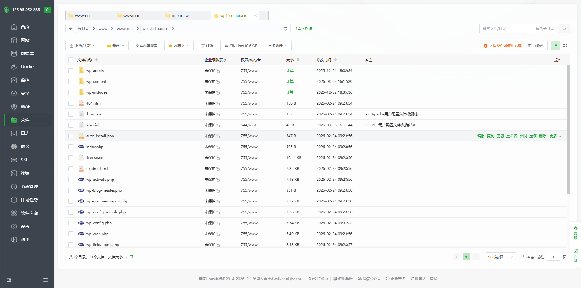Expand the 上传/下载 dropdown

83,46
